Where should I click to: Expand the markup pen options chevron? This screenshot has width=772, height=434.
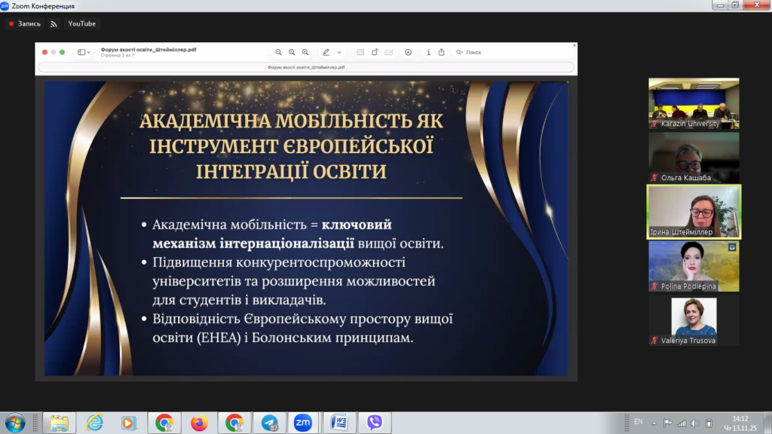[x=339, y=52]
